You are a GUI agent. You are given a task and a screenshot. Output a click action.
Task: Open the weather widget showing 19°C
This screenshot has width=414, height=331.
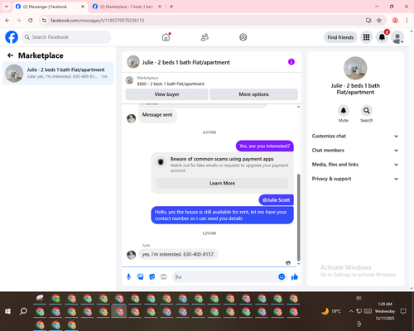tap(331, 311)
